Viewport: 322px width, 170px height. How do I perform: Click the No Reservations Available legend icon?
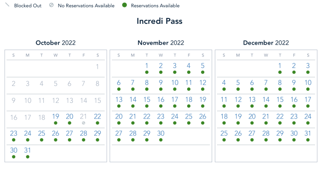point(51,5)
